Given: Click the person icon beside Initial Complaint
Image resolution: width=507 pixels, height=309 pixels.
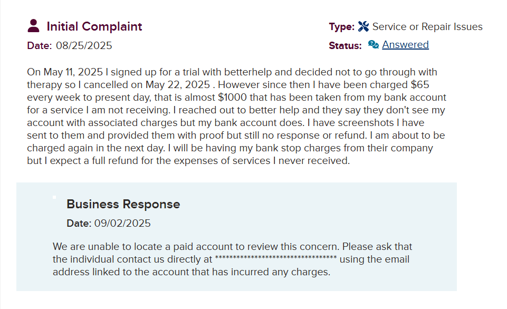Looking at the screenshot, I should pos(34,26).
